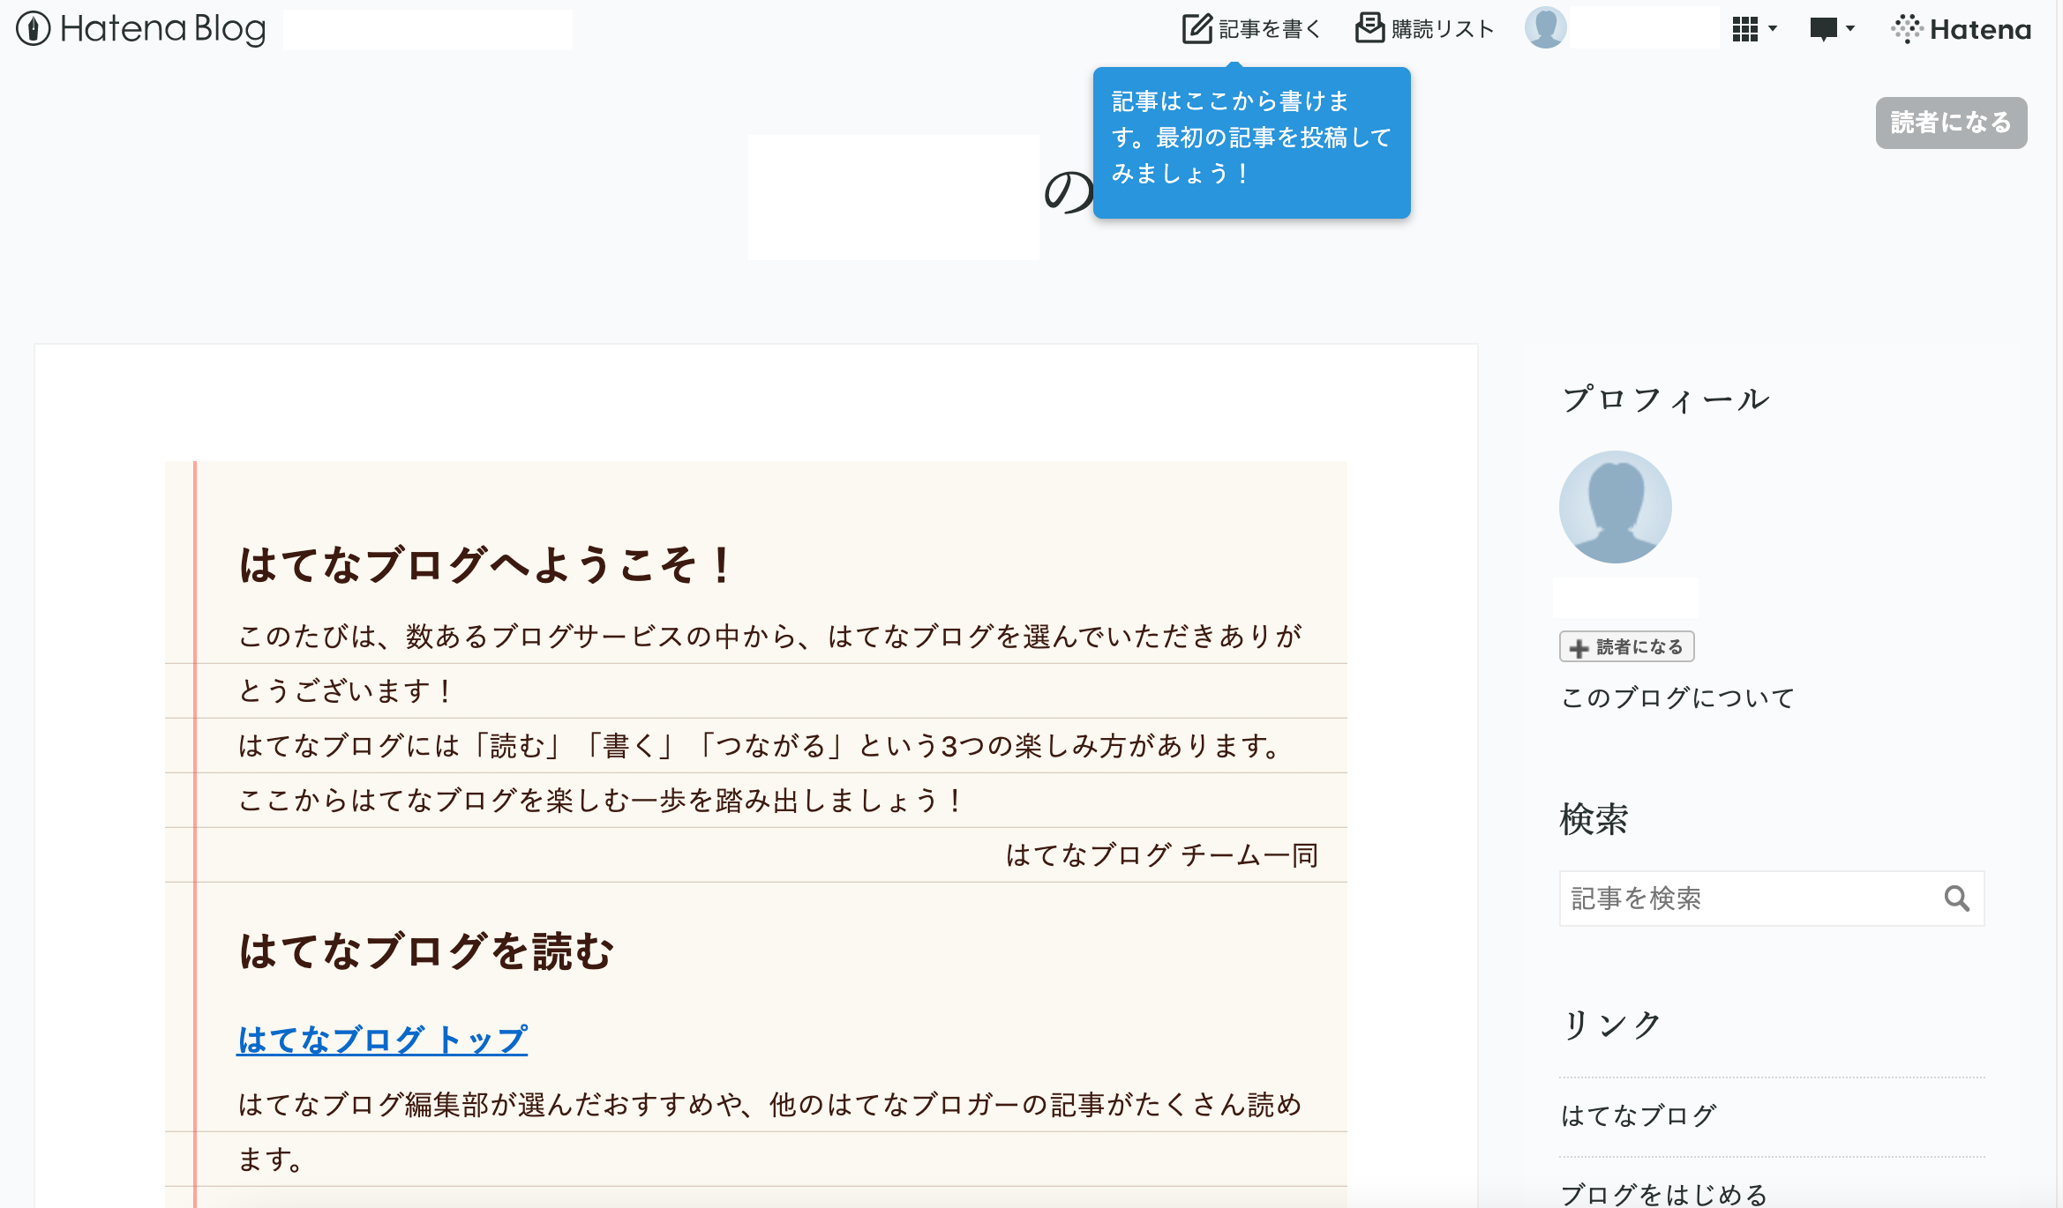Click the プロフィール sidebar heading
Image resolution: width=2063 pixels, height=1208 pixels.
click(1665, 399)
